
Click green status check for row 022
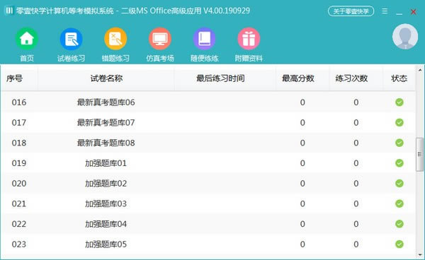399,224
